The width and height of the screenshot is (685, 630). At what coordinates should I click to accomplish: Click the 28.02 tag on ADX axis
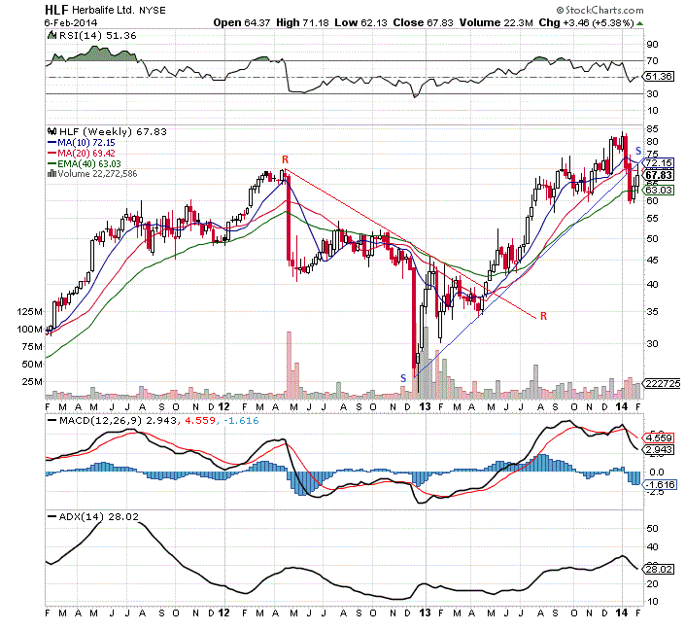pos(659,569)
